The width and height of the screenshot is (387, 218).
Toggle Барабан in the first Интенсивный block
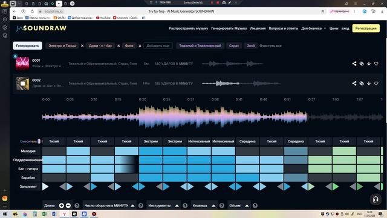[x=199, y=177]
